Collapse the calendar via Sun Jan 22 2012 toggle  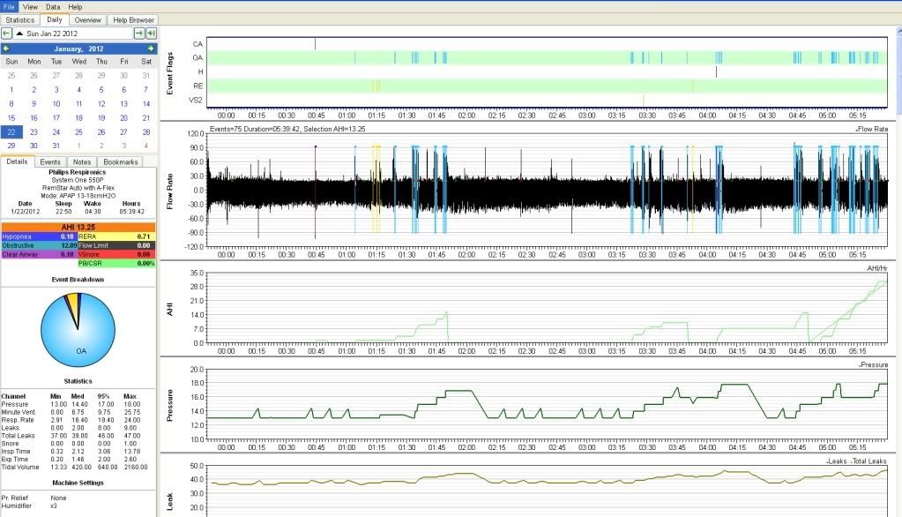[72, 34]
